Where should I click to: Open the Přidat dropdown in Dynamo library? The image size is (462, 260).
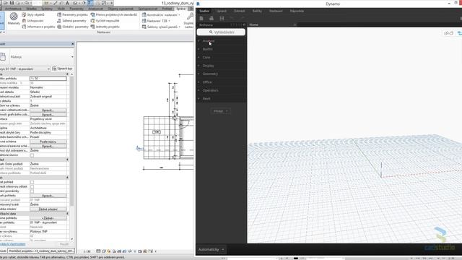point(220,111)
